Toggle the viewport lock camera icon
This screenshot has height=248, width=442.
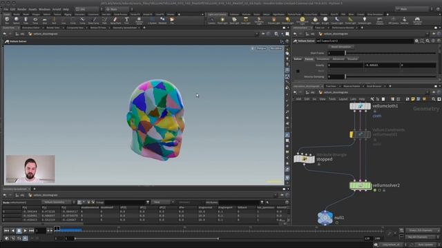pos(252,48)
